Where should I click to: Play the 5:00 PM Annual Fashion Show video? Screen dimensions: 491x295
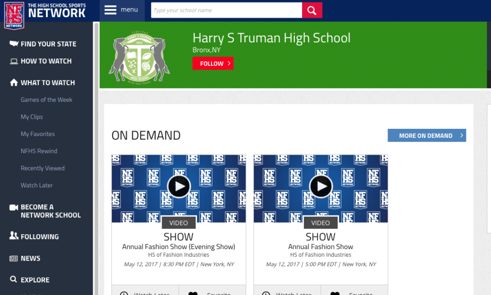(321, 186)
